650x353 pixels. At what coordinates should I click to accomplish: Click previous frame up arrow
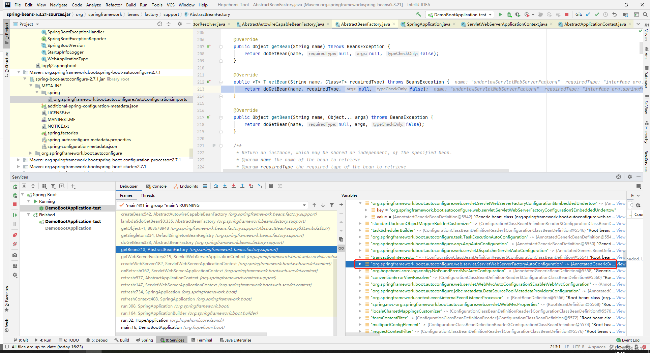pos(314,205)
